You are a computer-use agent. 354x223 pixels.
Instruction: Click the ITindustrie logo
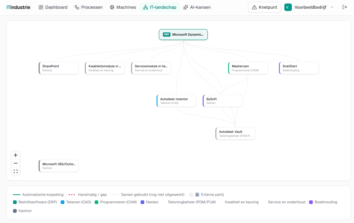(x=18, y=7)
